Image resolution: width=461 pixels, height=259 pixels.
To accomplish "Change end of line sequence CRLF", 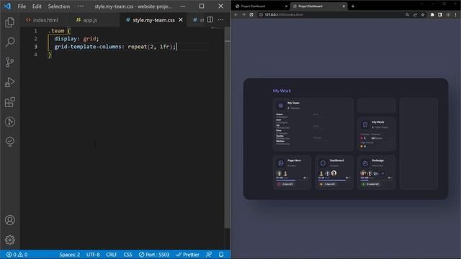I will (x=112, y=254).
